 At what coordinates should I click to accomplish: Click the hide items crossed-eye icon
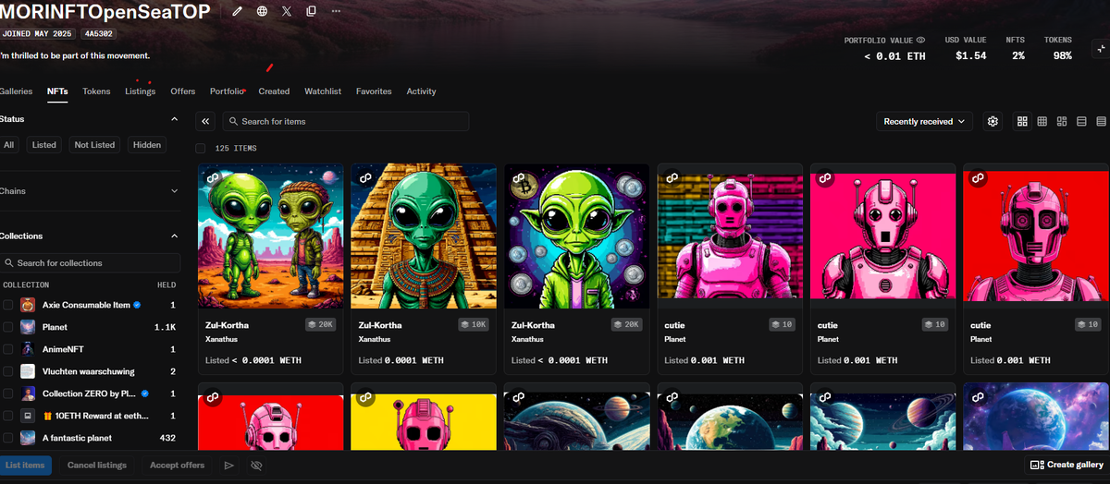[256, 465]
